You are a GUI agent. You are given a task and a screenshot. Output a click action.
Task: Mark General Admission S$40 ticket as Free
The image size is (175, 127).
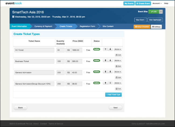[x=85, y=73]
